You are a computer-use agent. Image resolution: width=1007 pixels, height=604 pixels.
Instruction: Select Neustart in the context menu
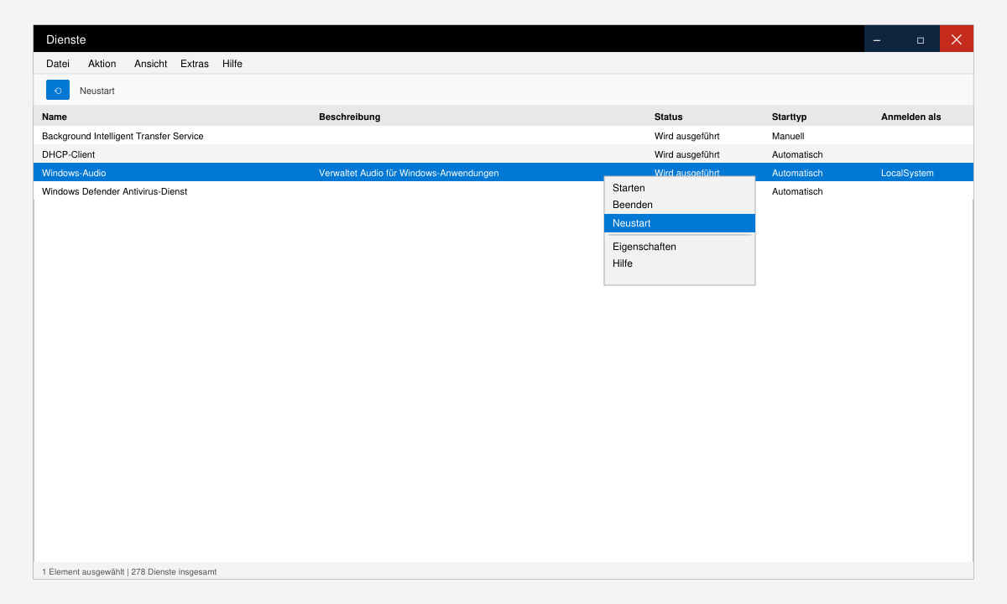[x=680, y=223]
